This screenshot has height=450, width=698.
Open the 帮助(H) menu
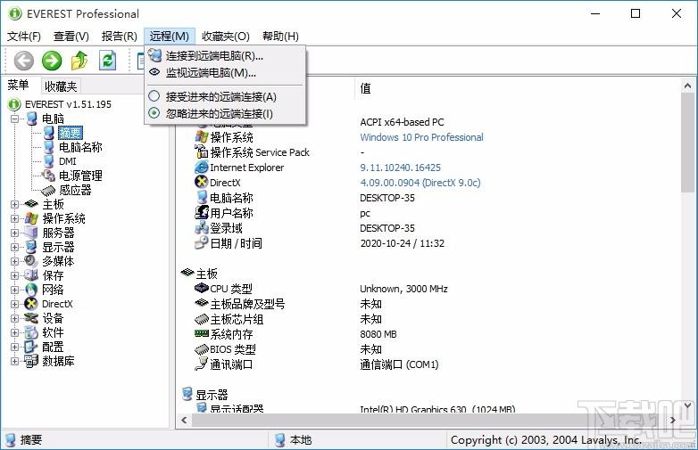280,36
